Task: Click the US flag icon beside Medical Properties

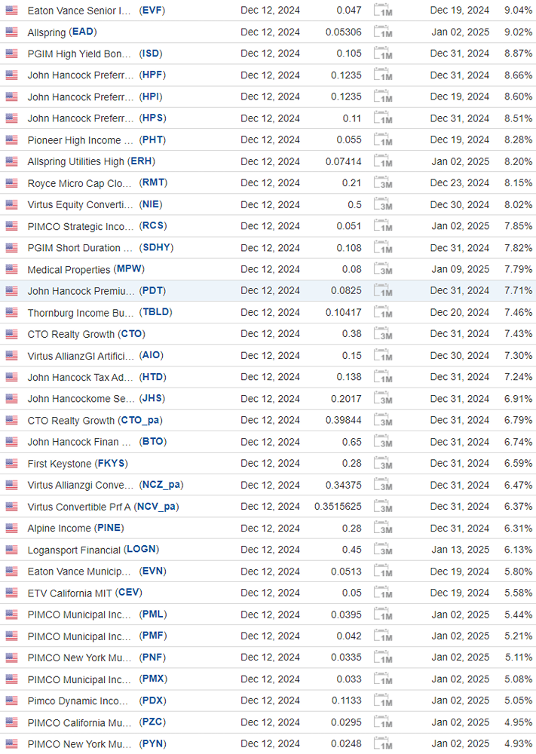Action: [11, 269]
